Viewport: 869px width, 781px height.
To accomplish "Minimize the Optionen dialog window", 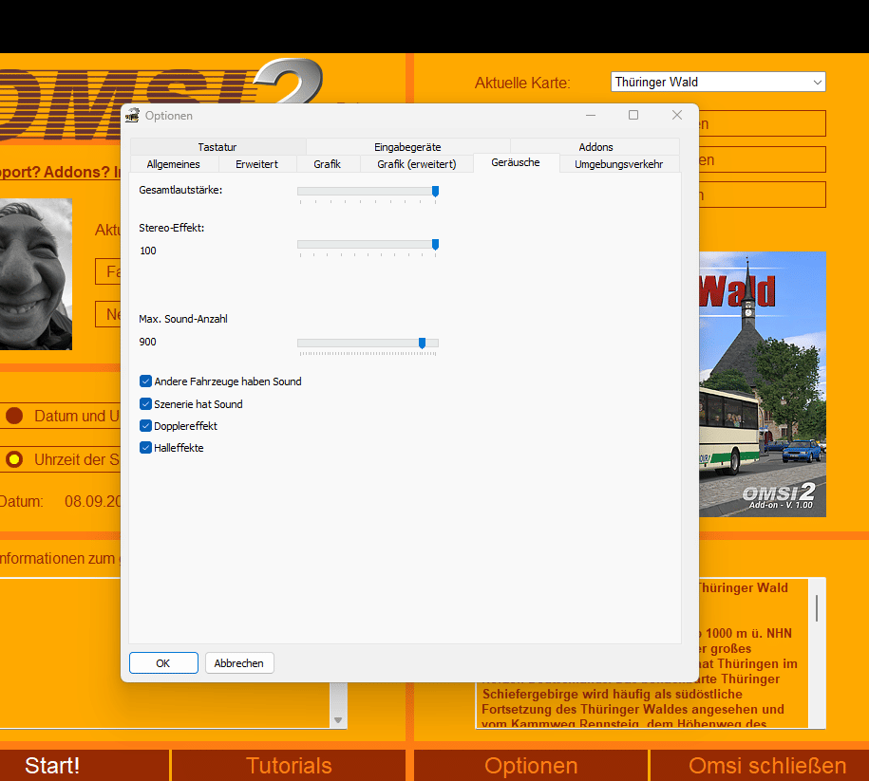I will (x=590, y=115).
